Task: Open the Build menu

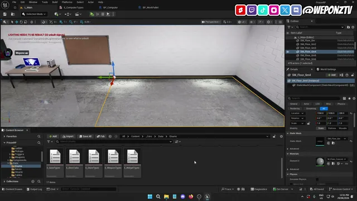Action: pos(55,2)
